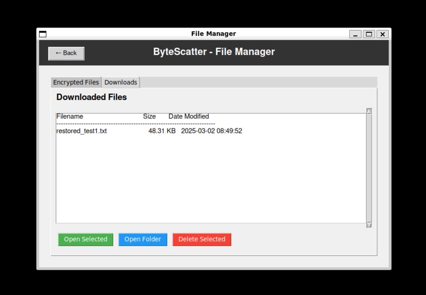426x295 pixels.
Task: Go back using the Back button
Action: [x=66, y=53]
